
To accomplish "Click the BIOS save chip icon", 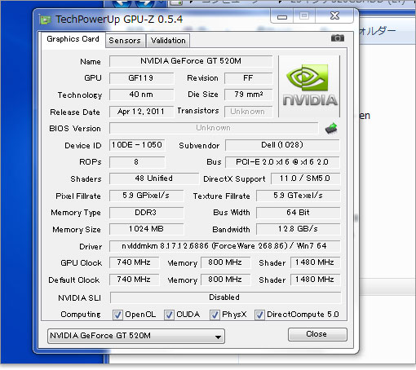I will (x=331, y=128).
